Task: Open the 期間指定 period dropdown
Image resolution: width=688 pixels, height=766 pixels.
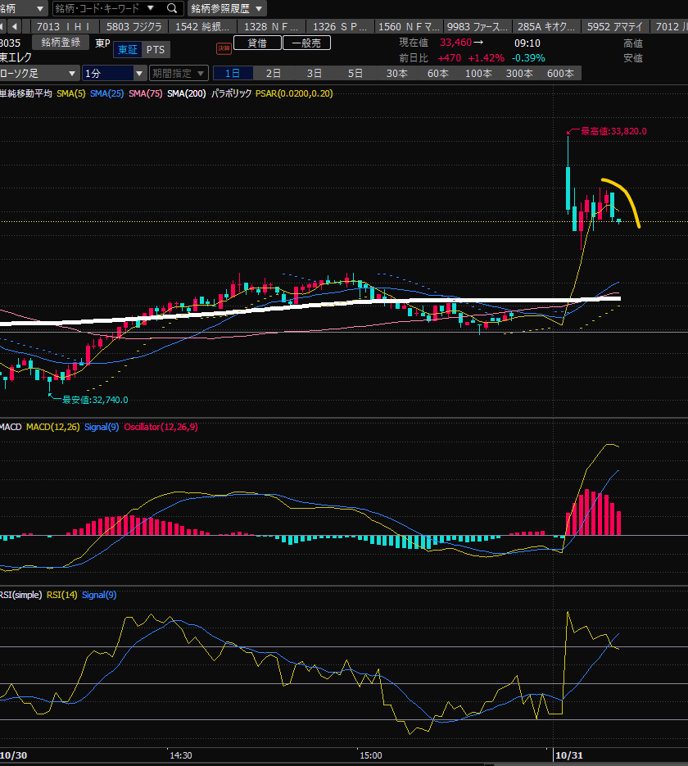Action: 178,73
